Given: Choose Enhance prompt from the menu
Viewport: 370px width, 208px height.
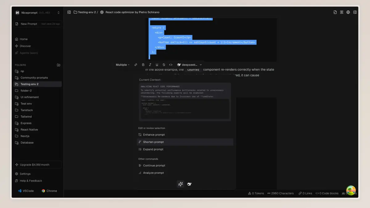Looking at the screenshot, I should click(154, 135).
